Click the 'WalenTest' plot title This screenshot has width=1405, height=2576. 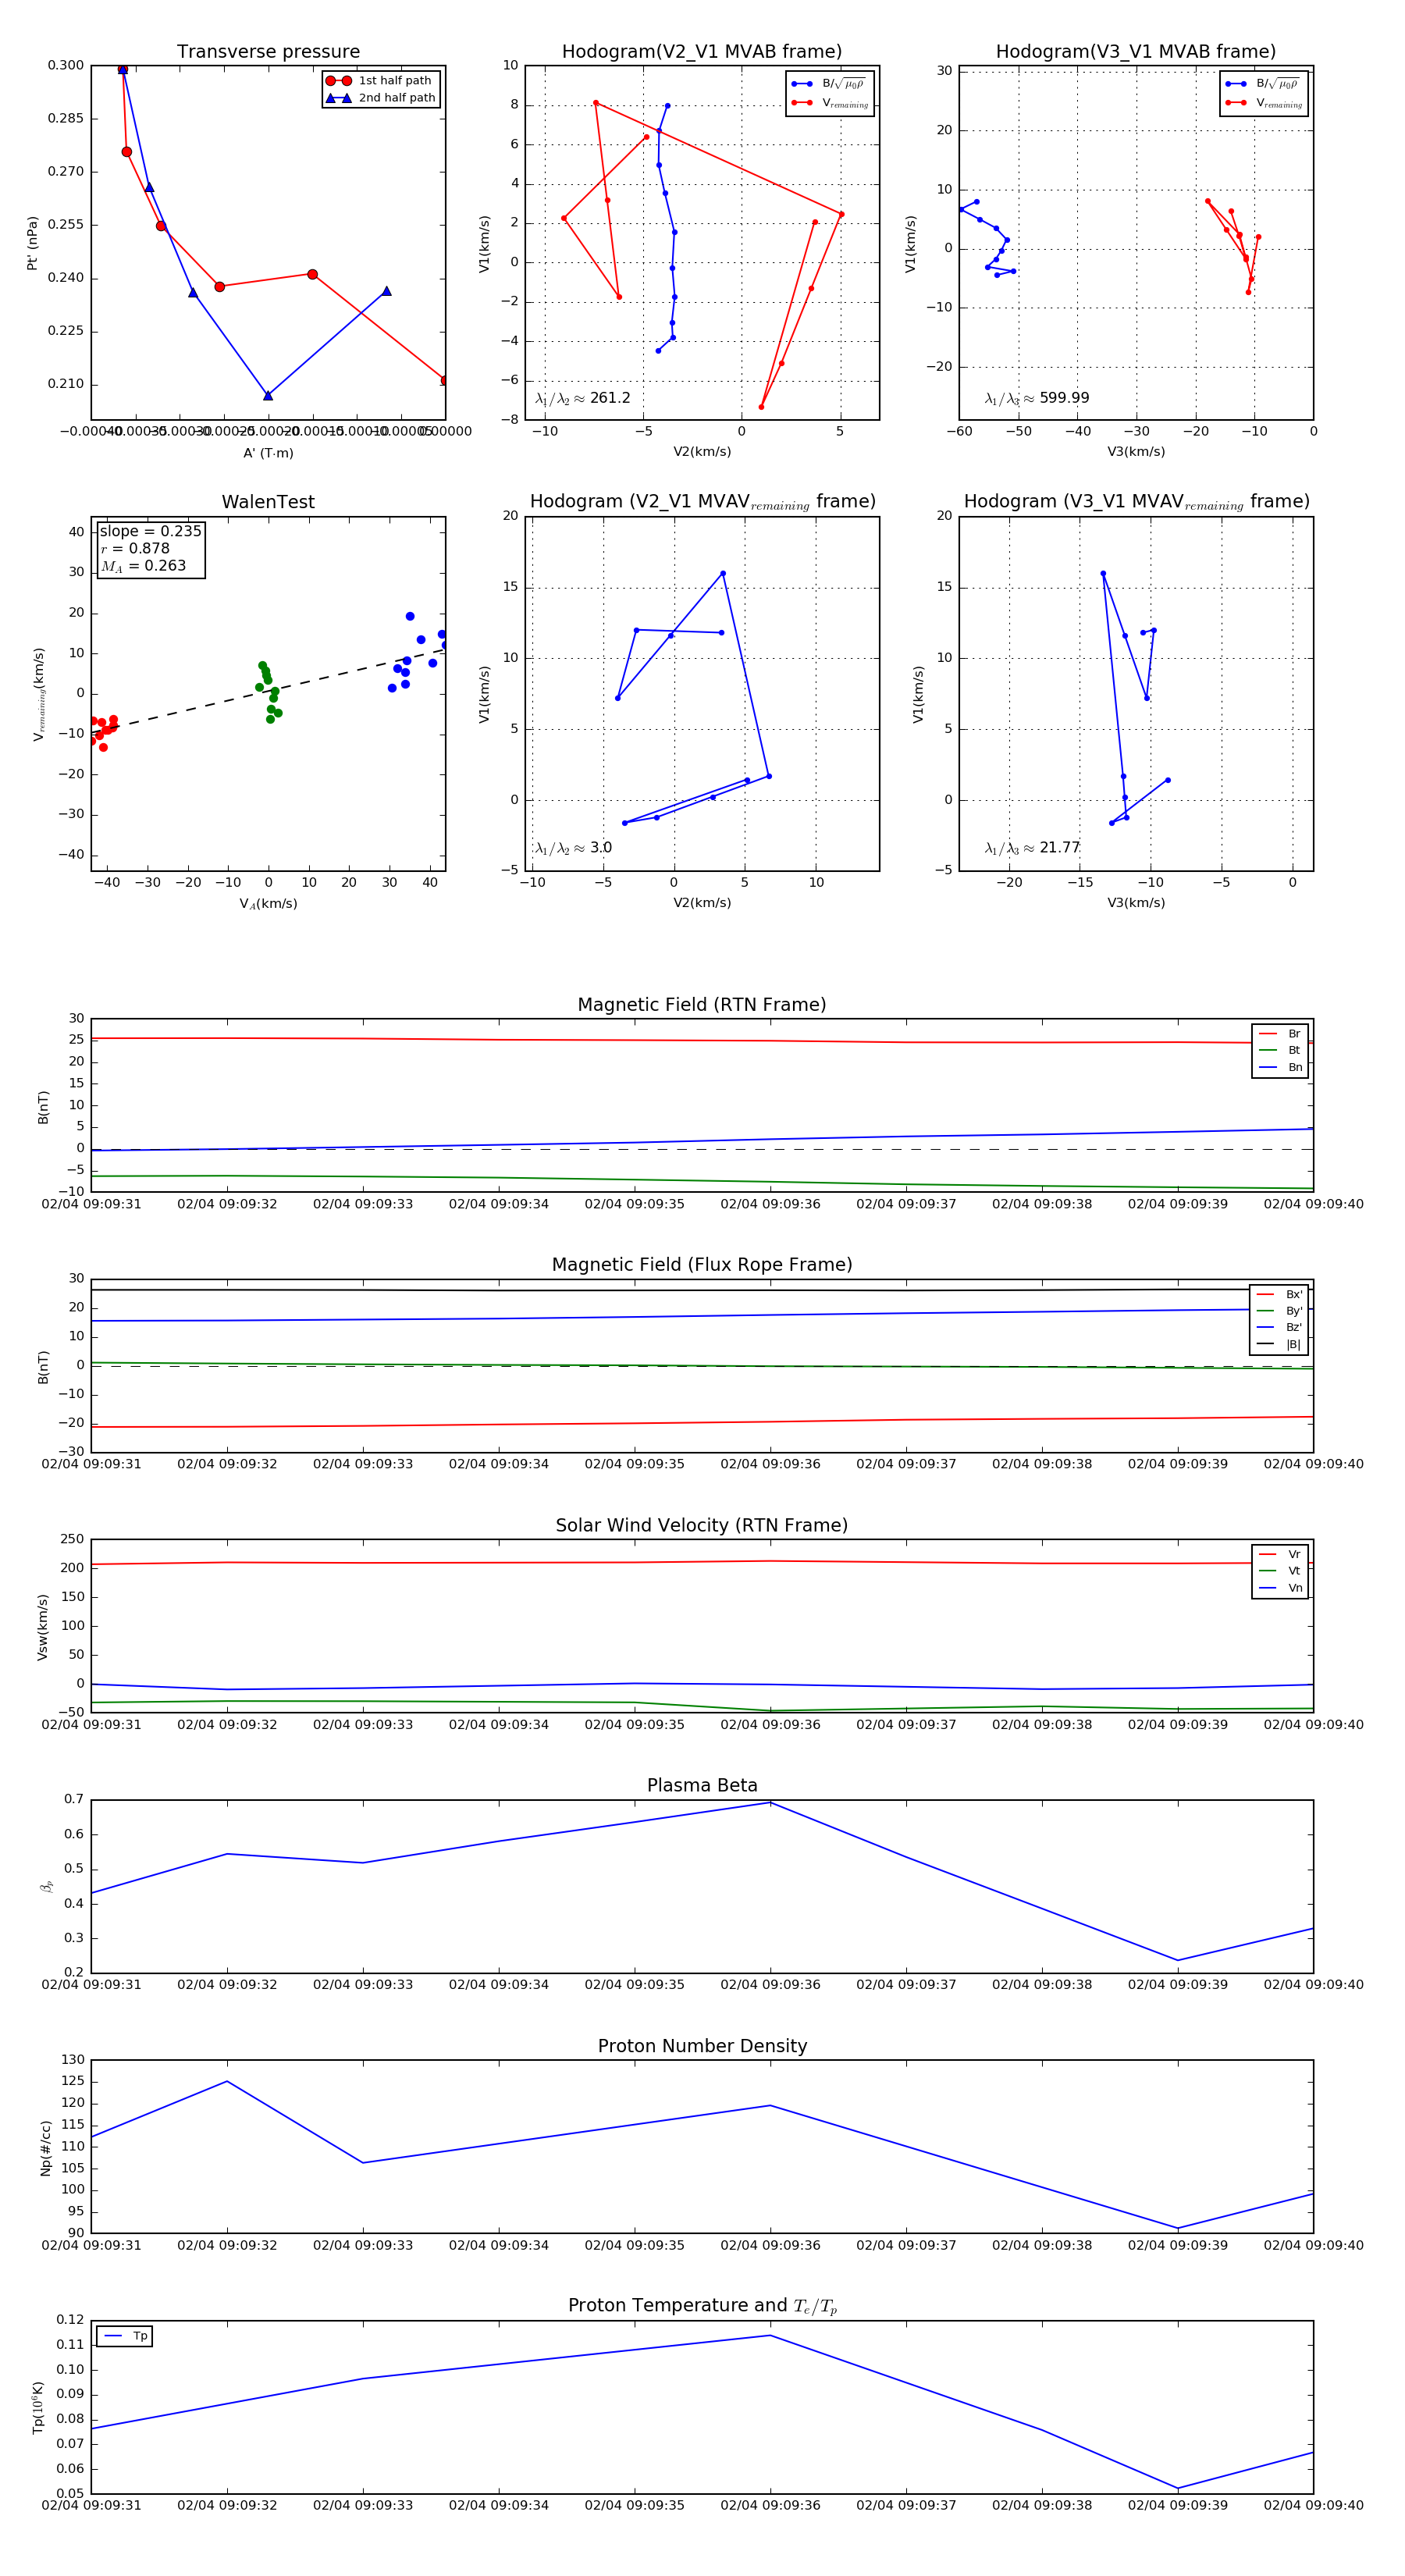(x=268, y=502)
